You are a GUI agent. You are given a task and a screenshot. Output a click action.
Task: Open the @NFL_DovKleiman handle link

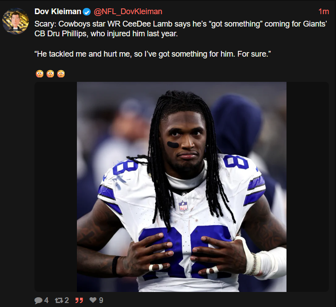pos(128,12)
